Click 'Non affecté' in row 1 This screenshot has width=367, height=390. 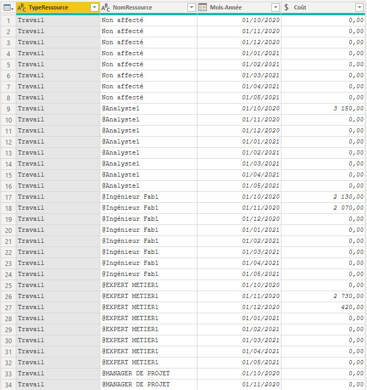click(x=122, y=20)
